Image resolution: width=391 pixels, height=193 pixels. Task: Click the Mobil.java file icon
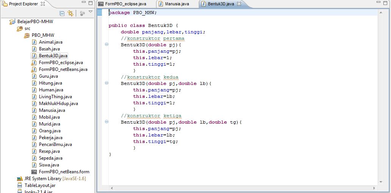pos(34,117)
